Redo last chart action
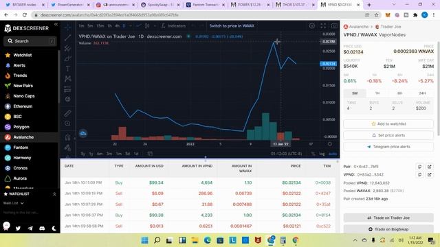Screen dimensions: 440x247 click(201, 26)
